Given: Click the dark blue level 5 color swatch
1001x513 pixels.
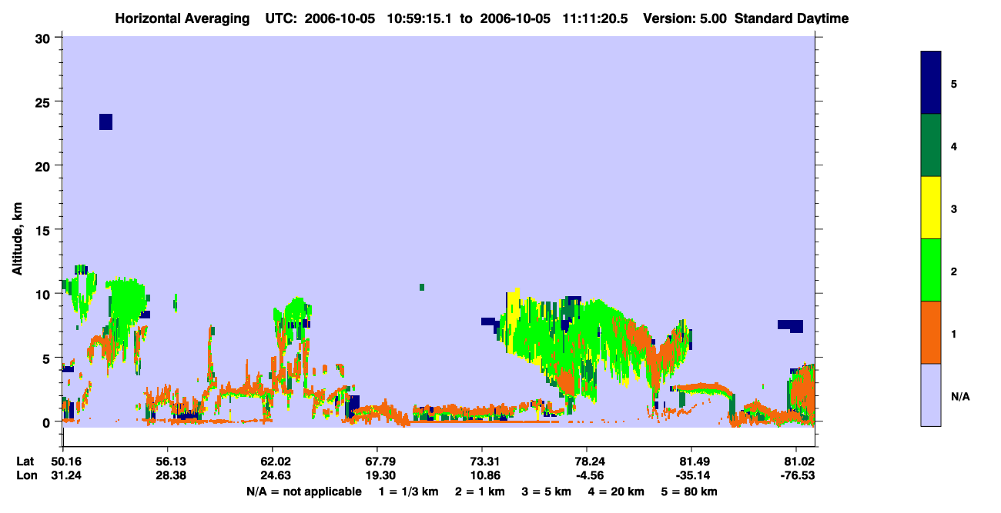Looking at the screenshot, I should [931, 82].
